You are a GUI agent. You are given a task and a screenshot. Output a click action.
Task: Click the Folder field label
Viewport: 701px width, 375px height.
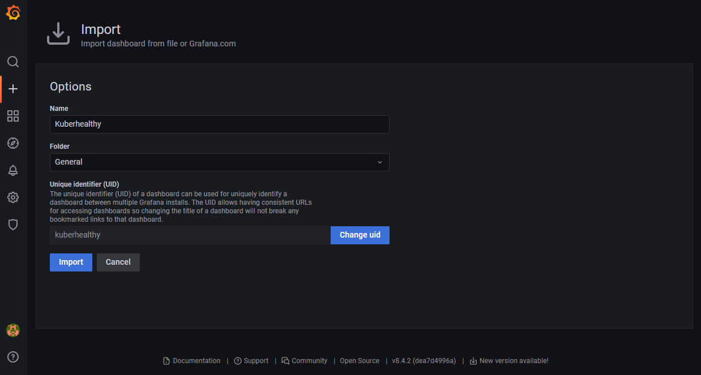(59, 146)
